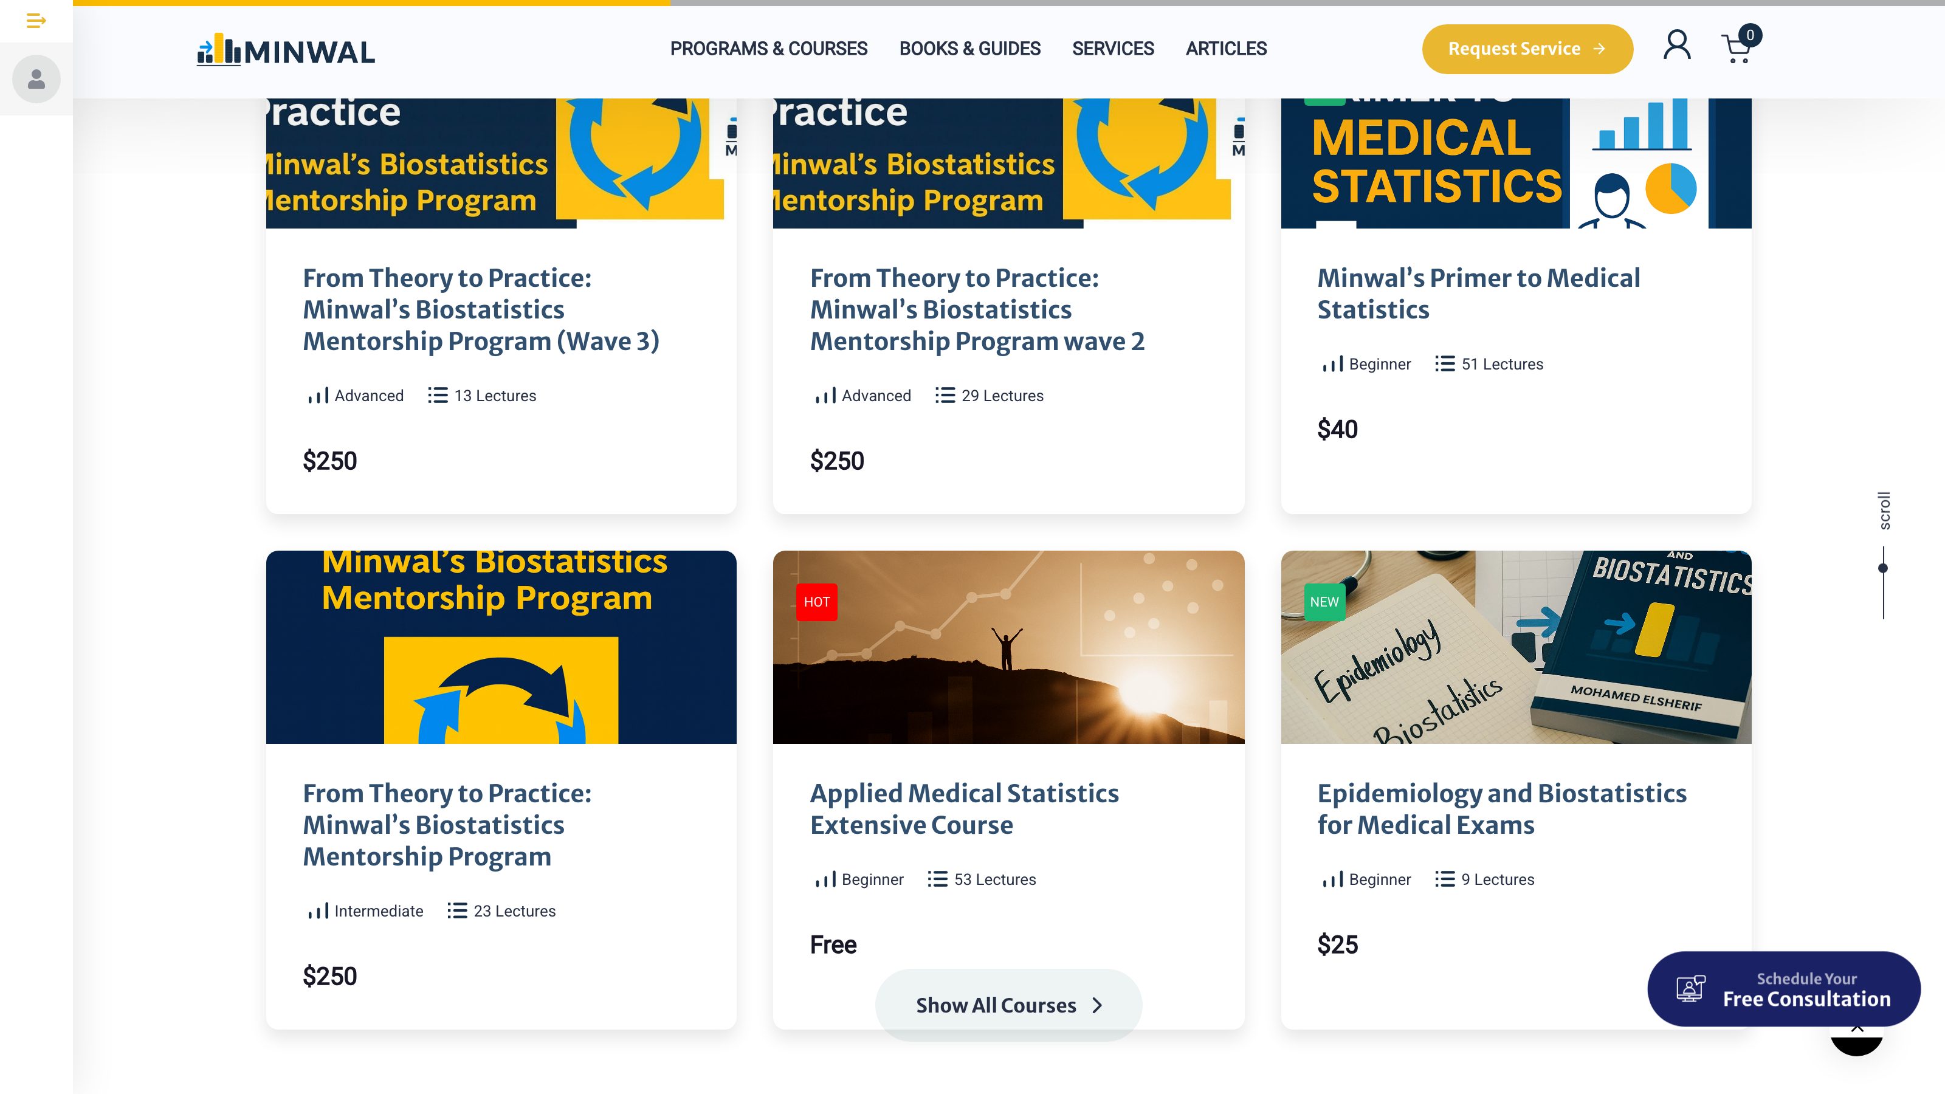Click Schedule Your Free Consultation button
This screenshot has height=1094, width=1945.
pos(1783,988)
